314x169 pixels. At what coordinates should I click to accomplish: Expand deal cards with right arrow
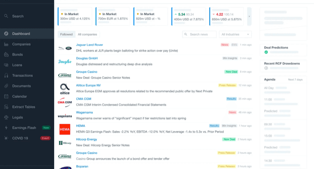pyautogui.click(x=249, y=17)
